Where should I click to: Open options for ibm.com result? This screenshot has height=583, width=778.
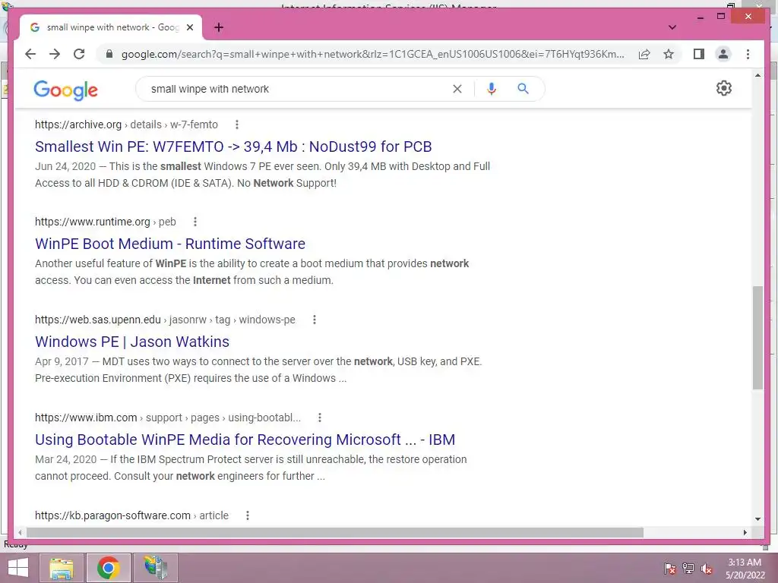(x=320, y=418)
